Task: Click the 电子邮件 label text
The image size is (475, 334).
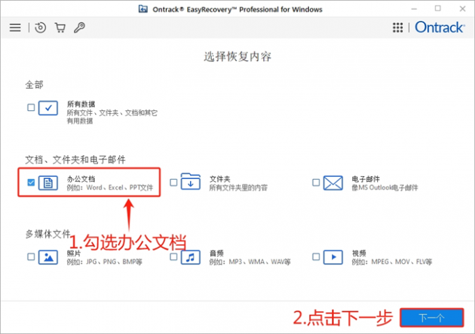Action: pyautogui.click(x=365, y=179)
